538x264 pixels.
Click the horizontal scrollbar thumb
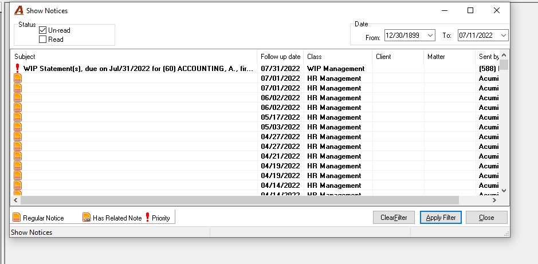[239, 199]
